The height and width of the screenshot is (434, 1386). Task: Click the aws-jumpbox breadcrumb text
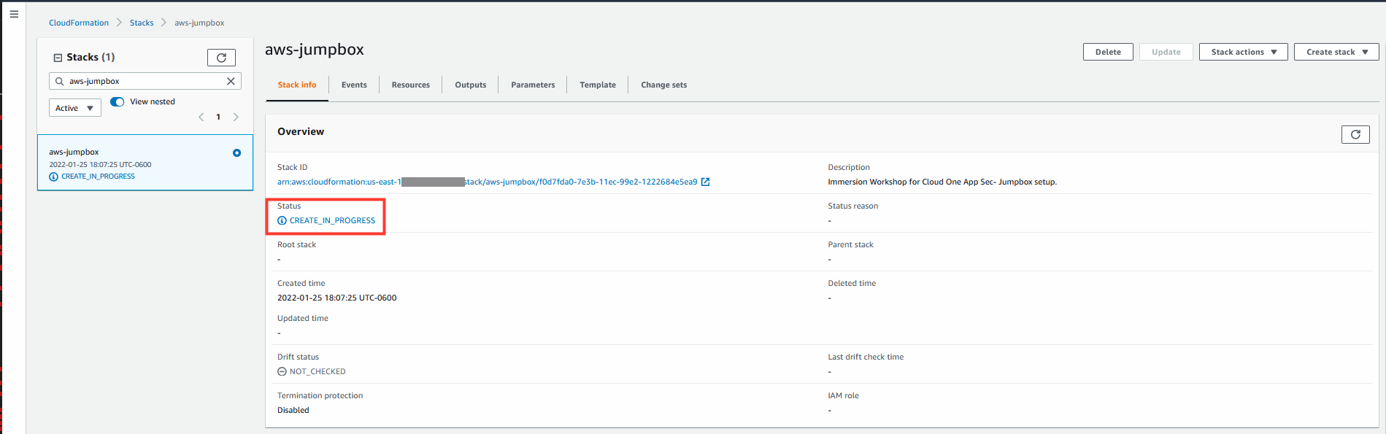199,23
